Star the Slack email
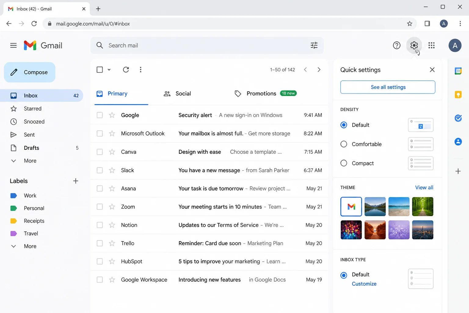 112,170
